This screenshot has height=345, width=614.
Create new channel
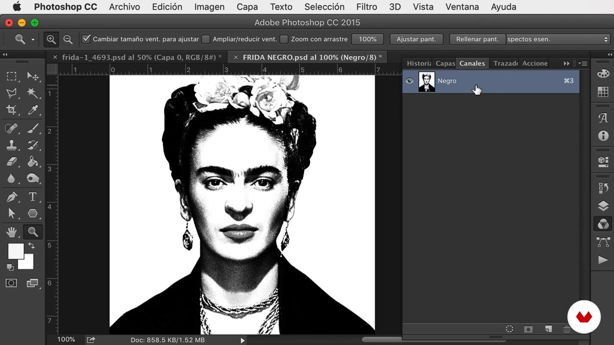pos(548,329)
